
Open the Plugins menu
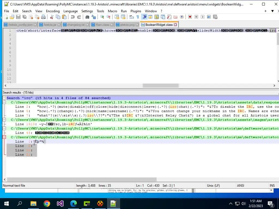point(136,11)
